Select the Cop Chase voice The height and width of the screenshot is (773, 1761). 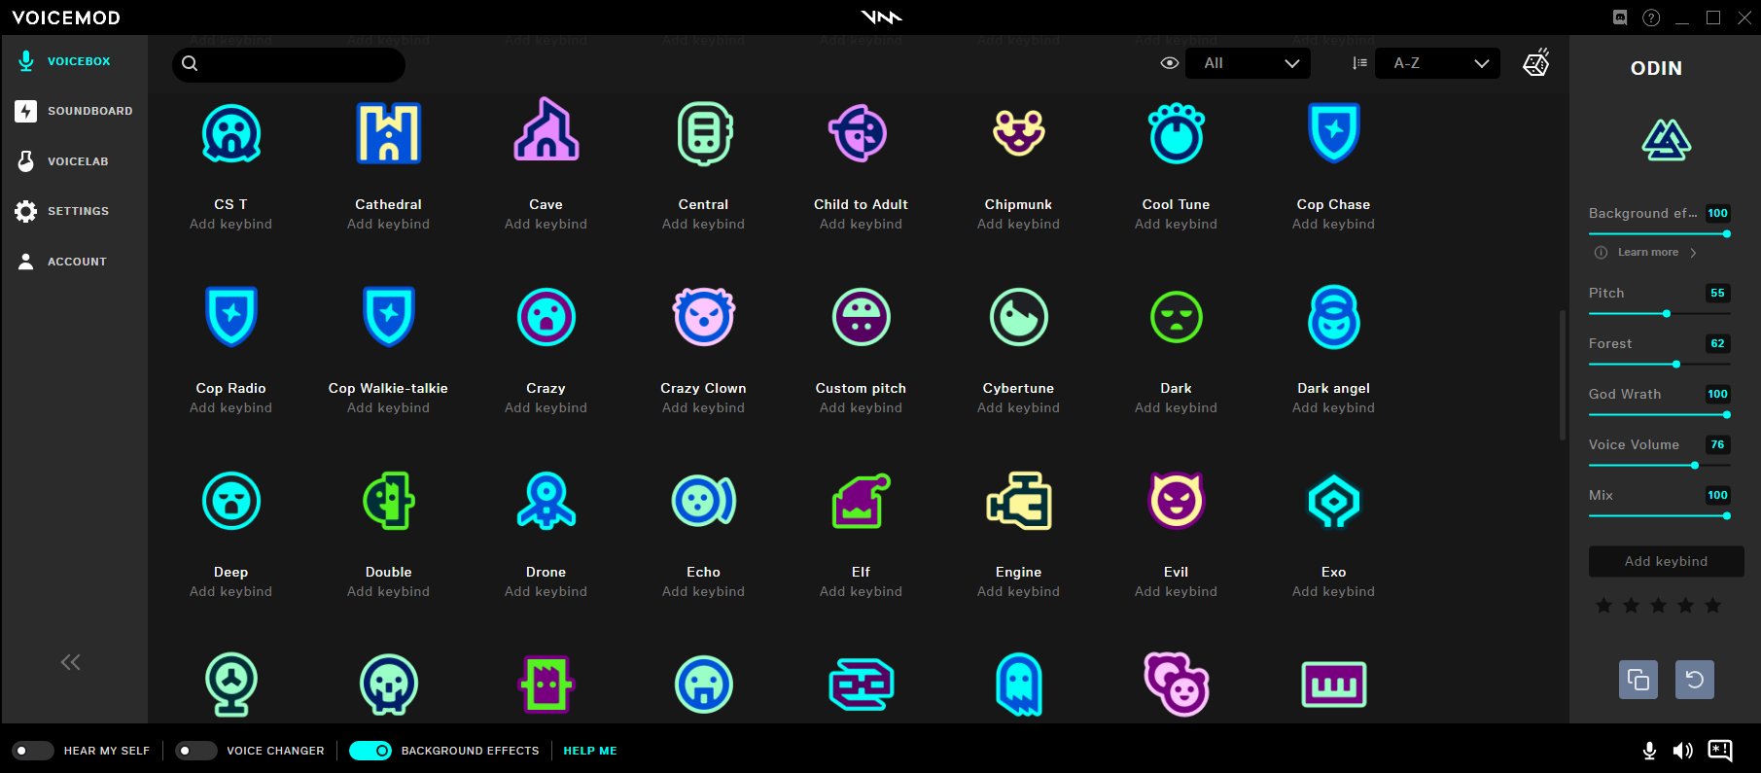1334,133
